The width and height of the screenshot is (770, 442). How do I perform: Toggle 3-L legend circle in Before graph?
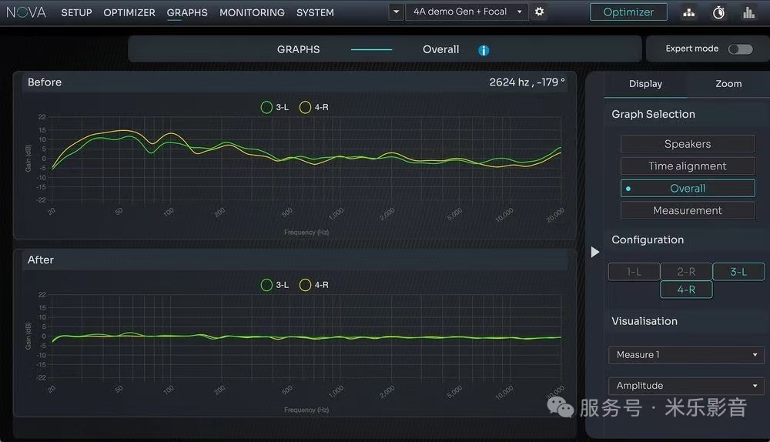[x=267, y=107]
